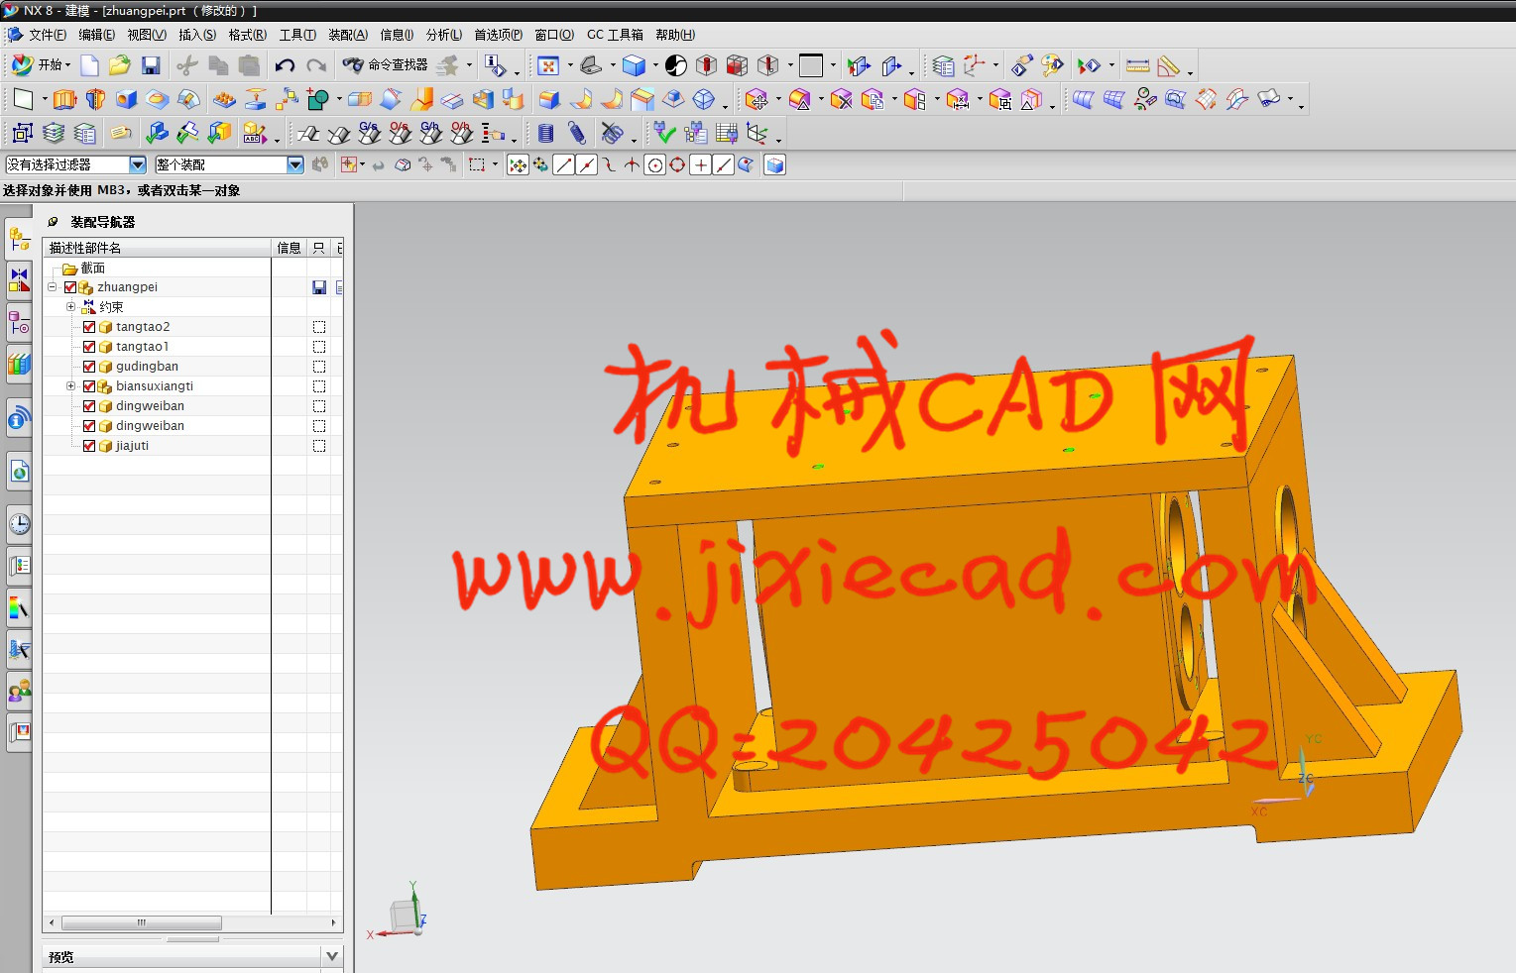Click the WCS orientation icon

pos(975,65)
